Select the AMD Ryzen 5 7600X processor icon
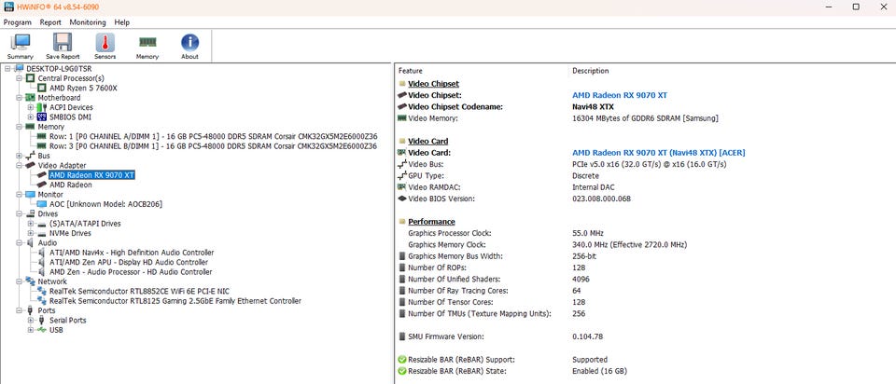 (x=42, y=88)
